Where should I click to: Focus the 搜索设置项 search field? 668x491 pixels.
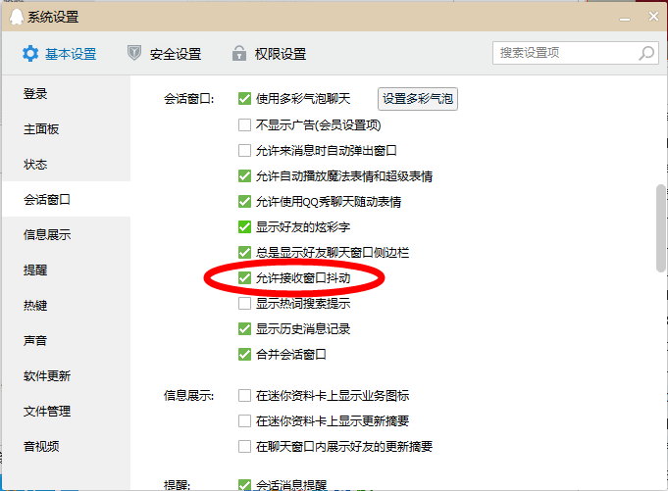[576, 53]
